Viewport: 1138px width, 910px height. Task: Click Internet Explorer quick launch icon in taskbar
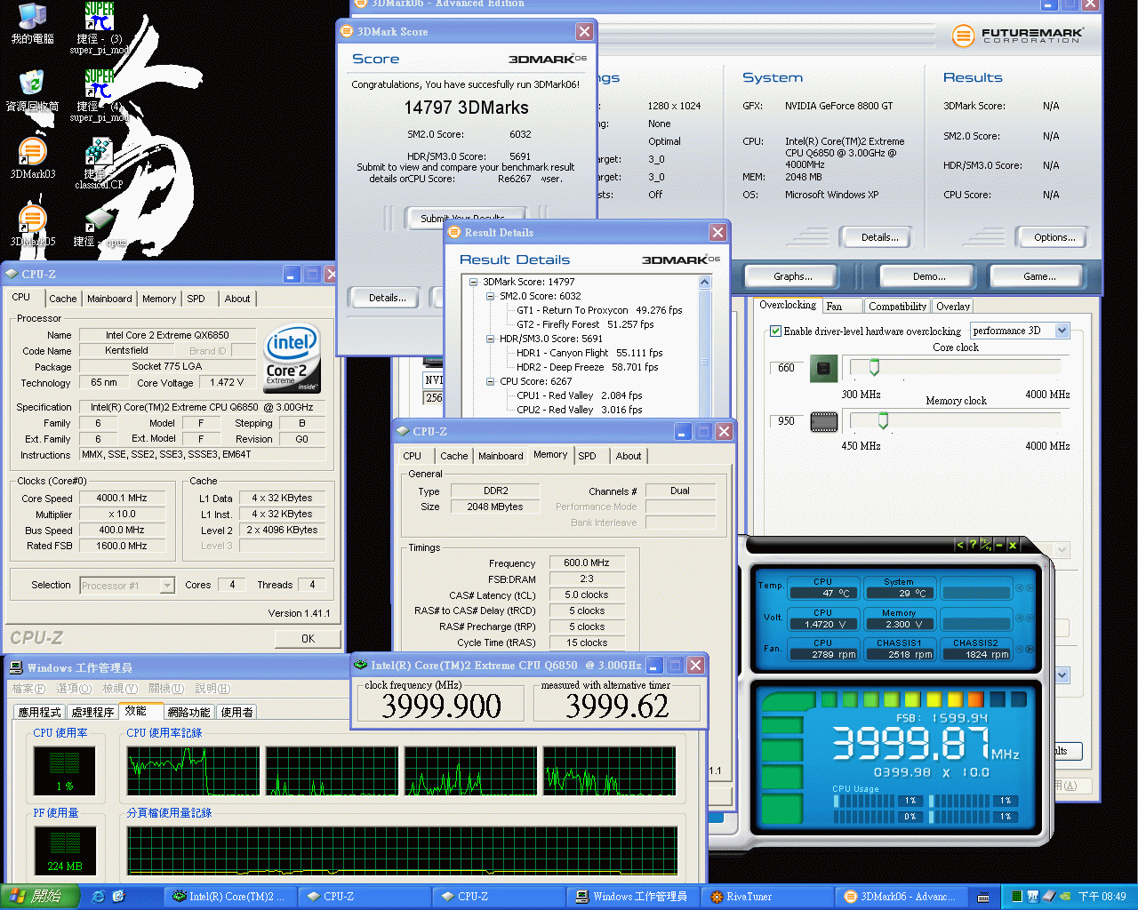click(x=98, y=897)
